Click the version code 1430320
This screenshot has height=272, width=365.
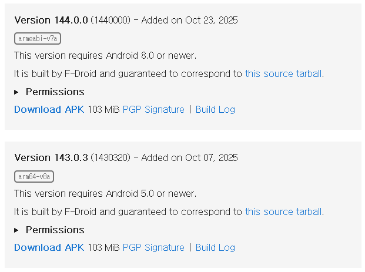coord(110,158)
